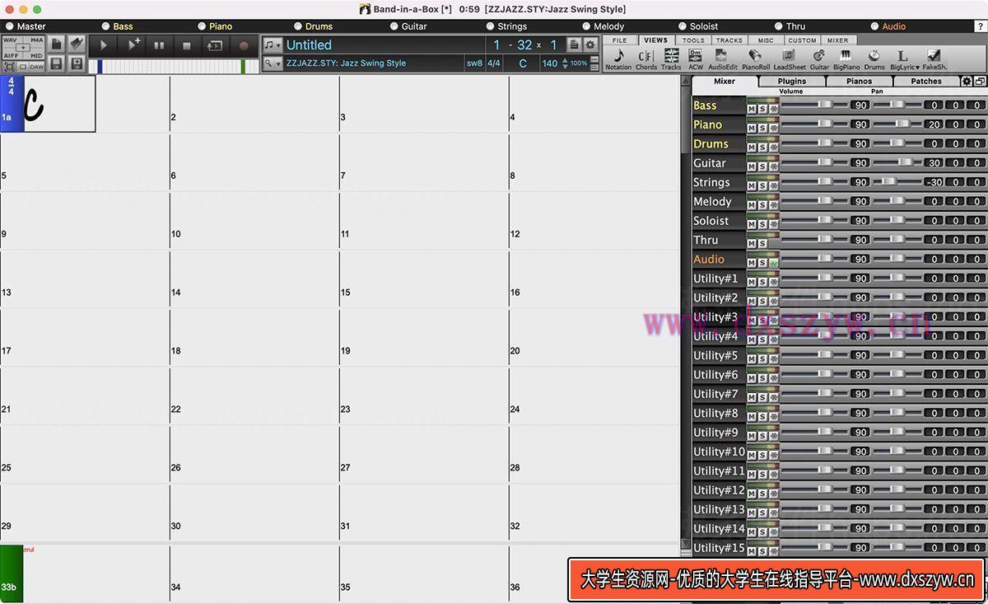988x604 pixels.
Task: Start song playback with the Play button
Action: pos(104,45)
